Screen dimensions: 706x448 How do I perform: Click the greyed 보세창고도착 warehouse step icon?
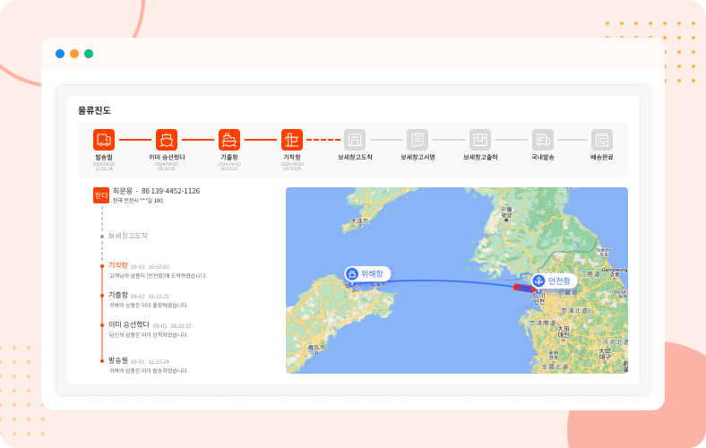355,140
